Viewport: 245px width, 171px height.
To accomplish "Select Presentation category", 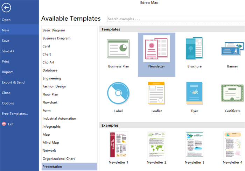I will pos(69,166).
